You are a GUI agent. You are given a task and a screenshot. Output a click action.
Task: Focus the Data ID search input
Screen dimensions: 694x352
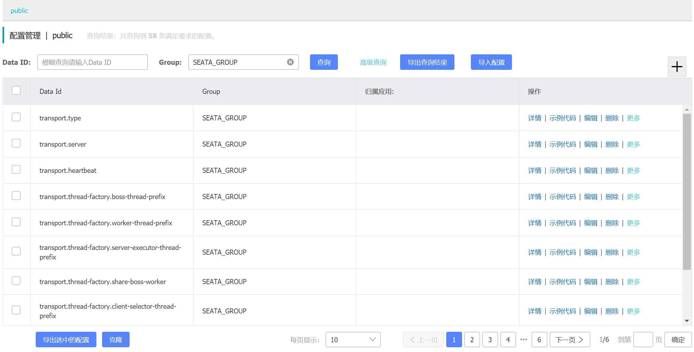(x=92, y=62)
